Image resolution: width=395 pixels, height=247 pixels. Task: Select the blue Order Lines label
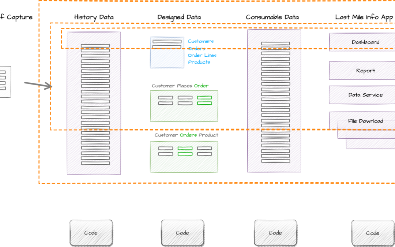(x=202, y=55)
